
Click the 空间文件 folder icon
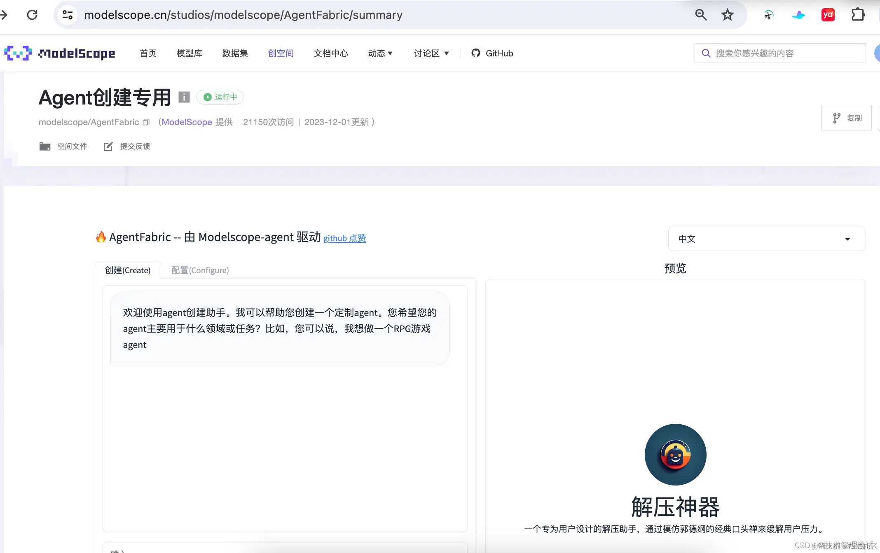coord(45,146)
